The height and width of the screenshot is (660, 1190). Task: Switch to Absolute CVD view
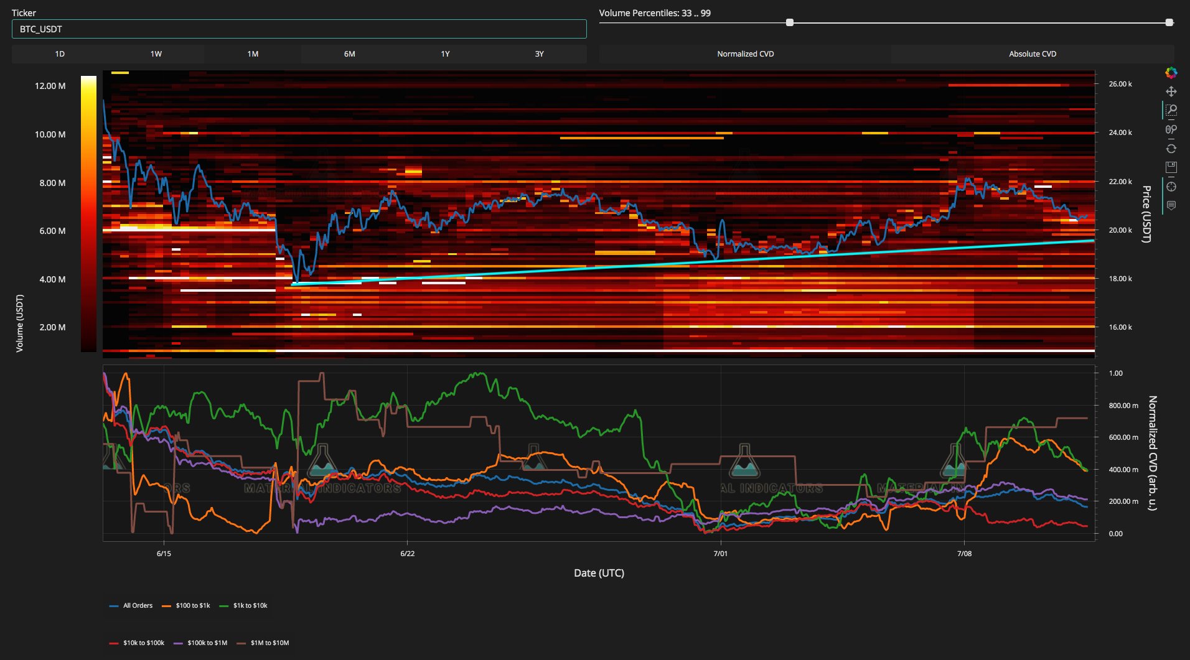pos(1032,54)
